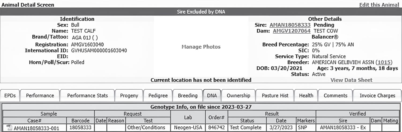
Task: Open the PDF icon beside case AMAN18058333-001
Action: (x=9, y=128)
